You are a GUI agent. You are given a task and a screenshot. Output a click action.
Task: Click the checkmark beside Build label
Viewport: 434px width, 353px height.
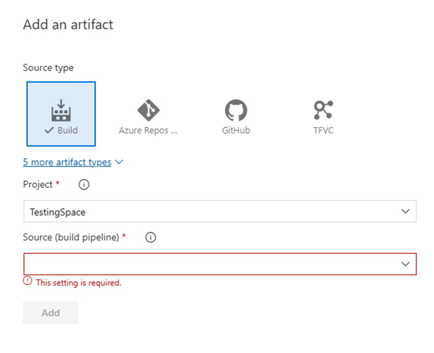pyautogui.click(x=50, y=130)
